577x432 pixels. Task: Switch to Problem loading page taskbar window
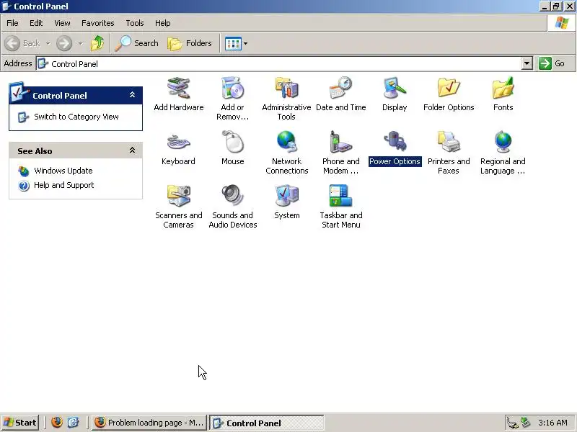[x=149, y=423]
